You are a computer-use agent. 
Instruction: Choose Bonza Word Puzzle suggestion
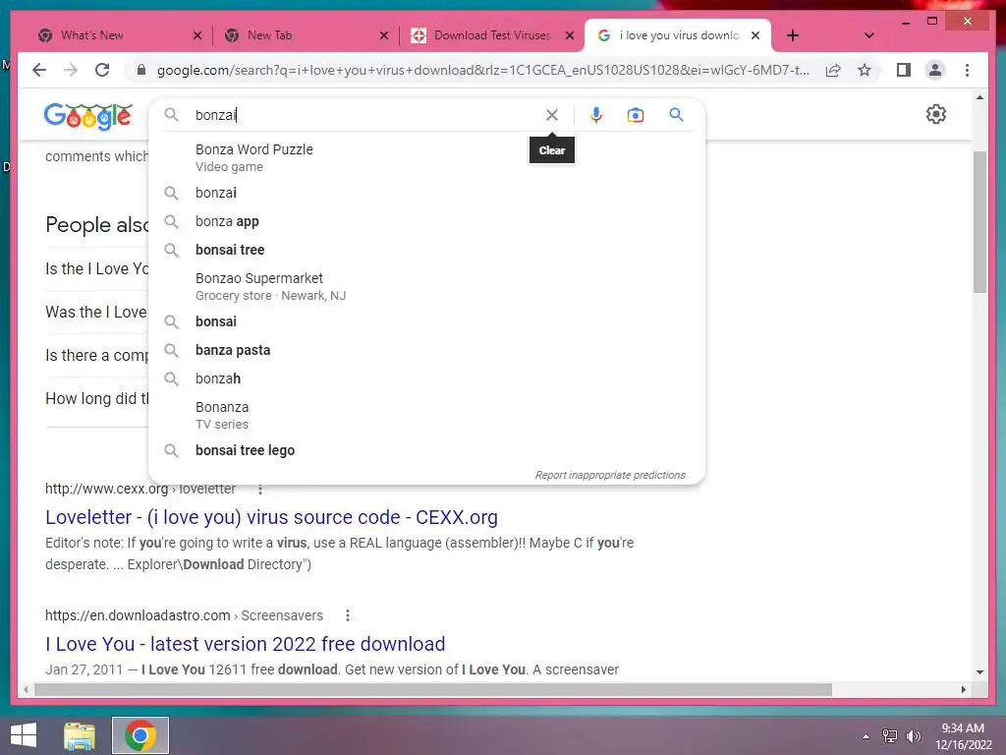coord(426,157)
